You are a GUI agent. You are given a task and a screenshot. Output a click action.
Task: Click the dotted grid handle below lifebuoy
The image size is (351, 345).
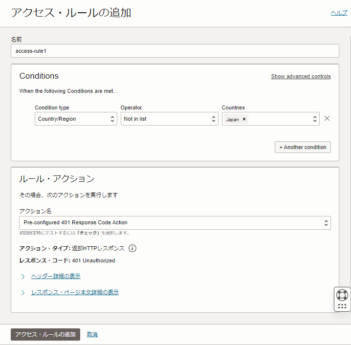coord(342,306)
